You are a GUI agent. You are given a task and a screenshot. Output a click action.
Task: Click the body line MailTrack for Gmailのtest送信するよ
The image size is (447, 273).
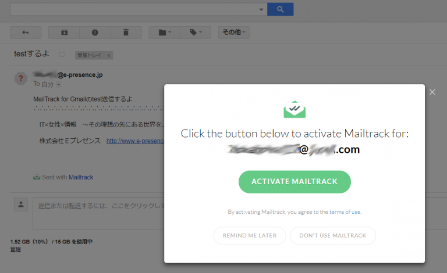point(83,99)
